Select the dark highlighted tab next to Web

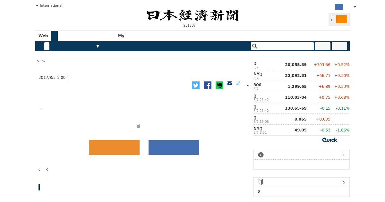click(x=55, y=36)
